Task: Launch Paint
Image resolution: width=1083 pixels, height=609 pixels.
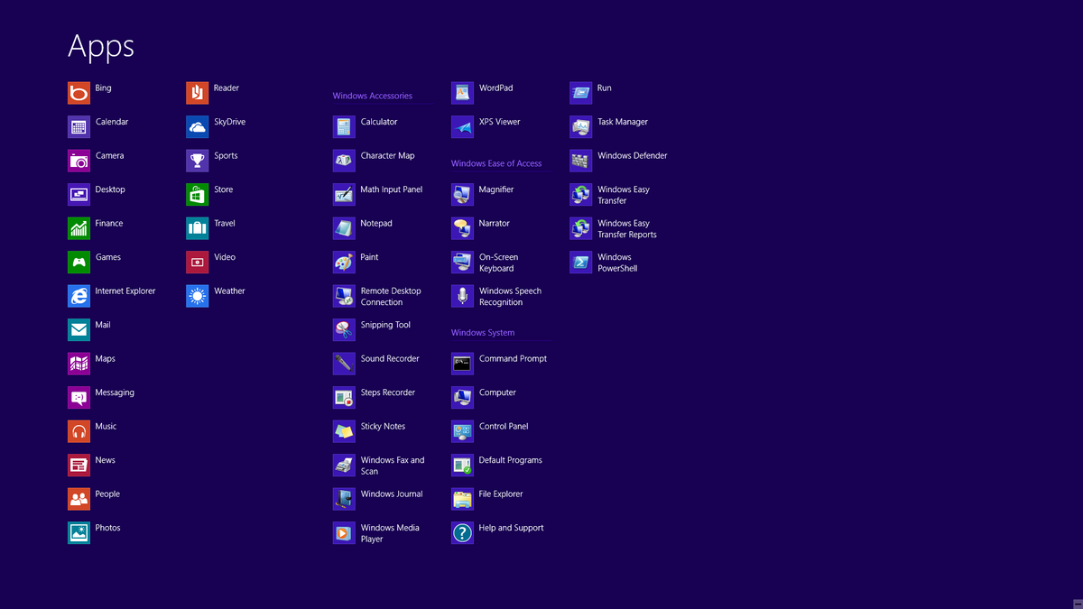Action: (x=365, y=262)
